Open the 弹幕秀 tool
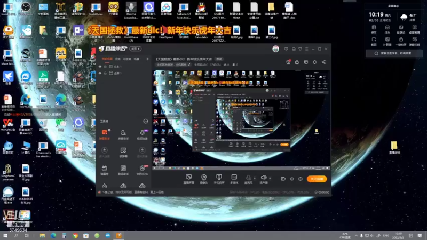Screen dimensions: 427x240 pos(104,170)
